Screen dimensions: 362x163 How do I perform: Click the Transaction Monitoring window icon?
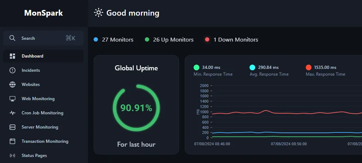tap(12, 141)
